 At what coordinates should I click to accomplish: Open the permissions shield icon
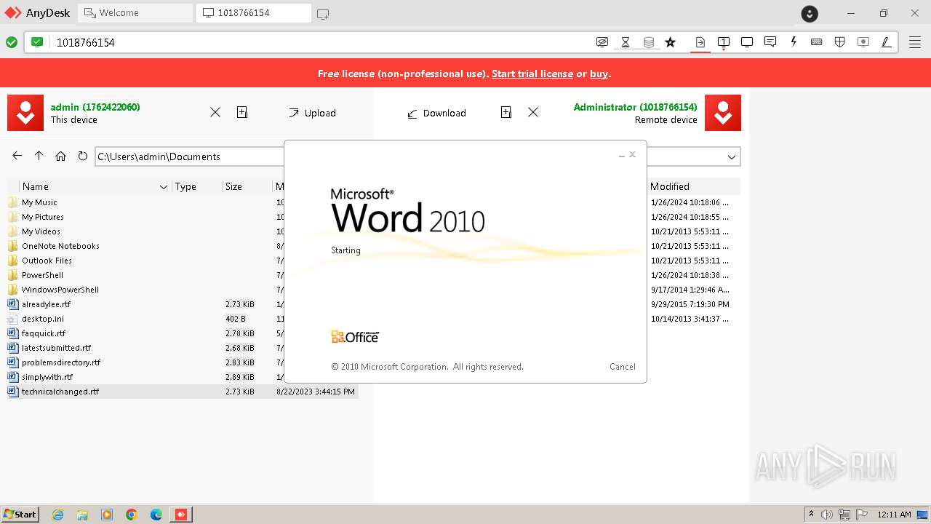[840, 42]
